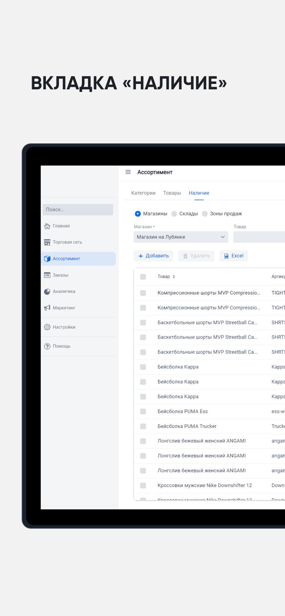Switch to the Категории tab
This screenshot has width=285, height=616.
coord(143,193)
